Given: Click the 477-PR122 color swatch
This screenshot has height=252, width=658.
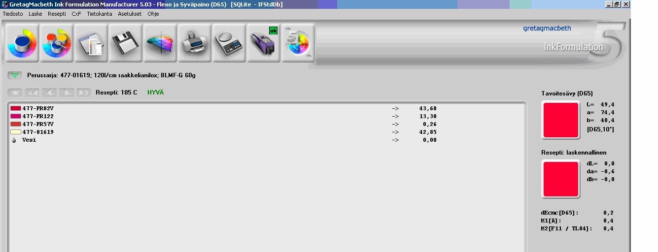Looking at the screenshot, I should coord(16,116).
